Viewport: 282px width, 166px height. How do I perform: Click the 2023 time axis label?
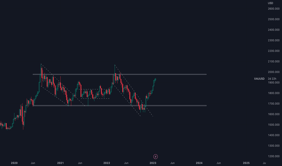(x=153, y=163)
